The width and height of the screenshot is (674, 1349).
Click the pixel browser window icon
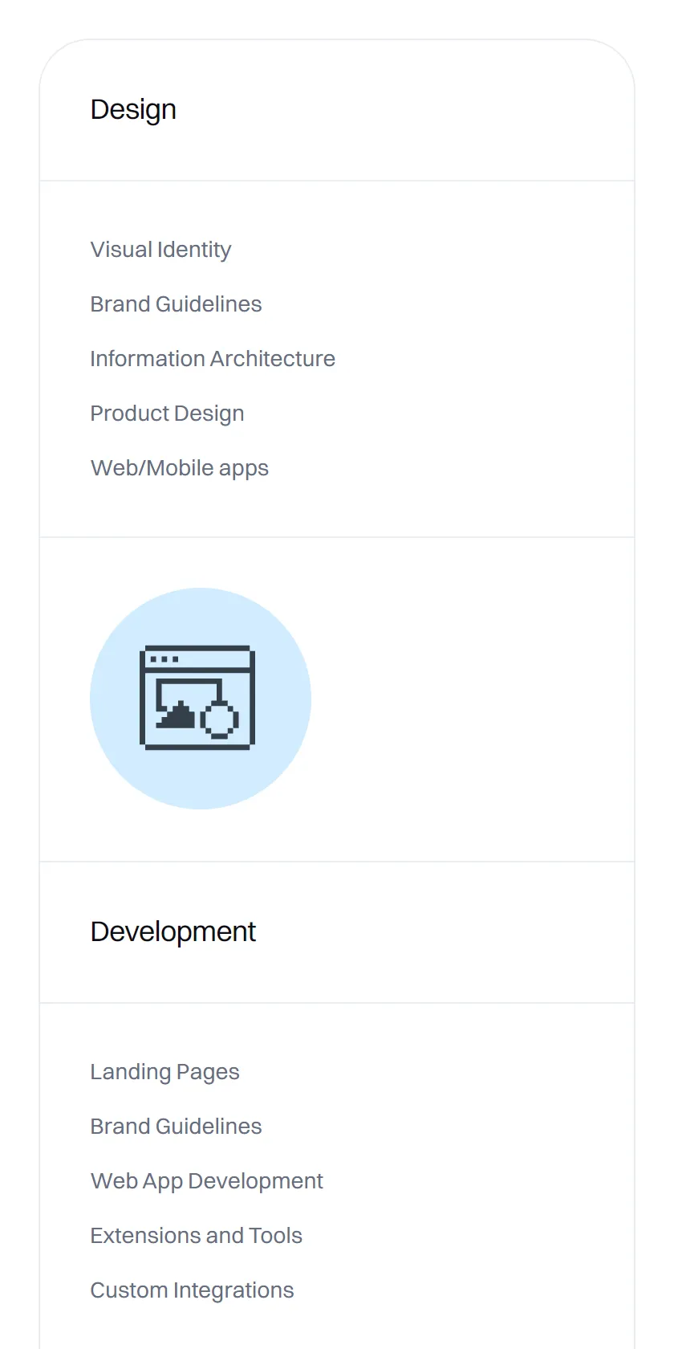pos(197,698)
